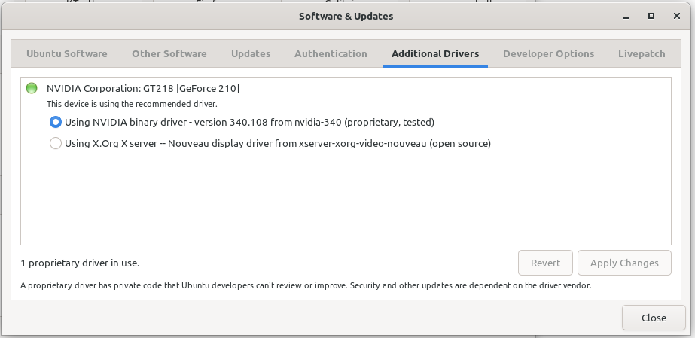Select the NVIDIA binary driver 340.108 option
The image size is (695, 338).
[x=56, y=122]
